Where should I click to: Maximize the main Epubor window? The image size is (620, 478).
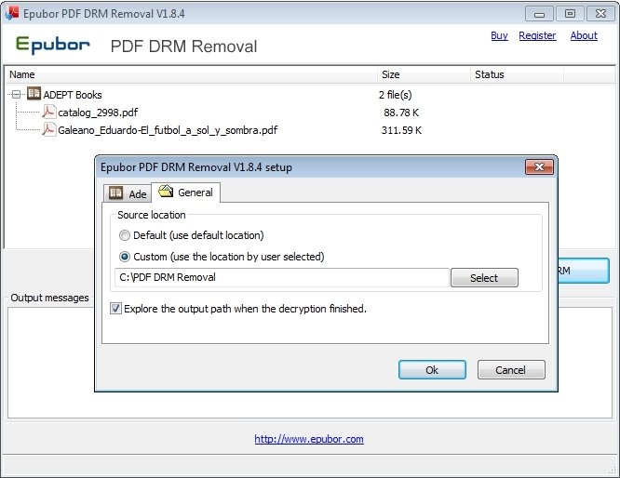click(570, 14)
